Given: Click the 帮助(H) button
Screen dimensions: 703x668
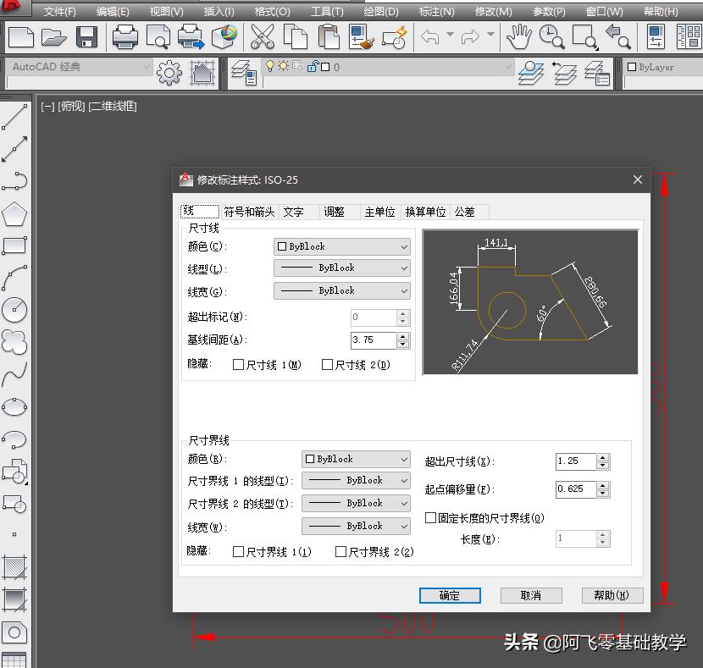Looking at the screenshot, I should coord(612,595).
